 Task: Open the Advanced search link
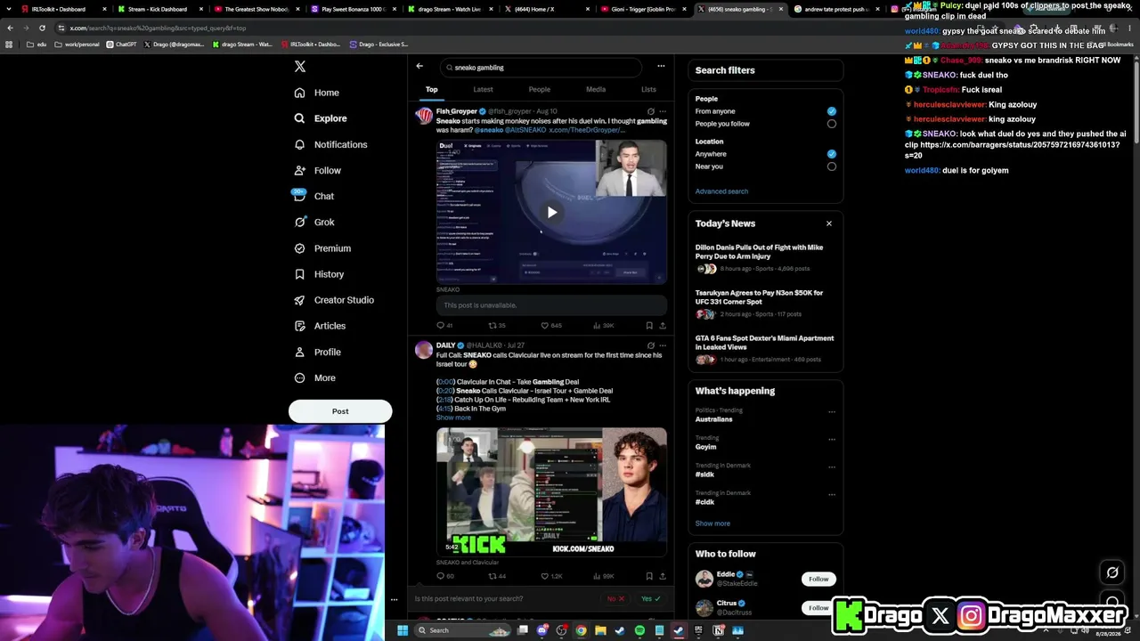click(x=721, y=191)
